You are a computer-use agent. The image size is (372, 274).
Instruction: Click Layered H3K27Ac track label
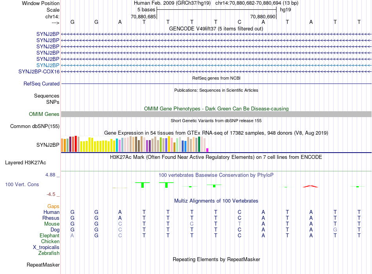(25, 163)
